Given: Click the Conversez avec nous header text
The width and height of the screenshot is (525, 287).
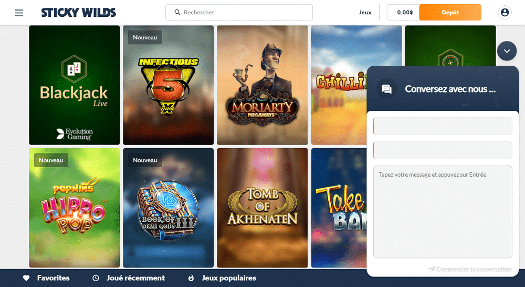Looking at the screenshot, I should click(x=450, y=89).
